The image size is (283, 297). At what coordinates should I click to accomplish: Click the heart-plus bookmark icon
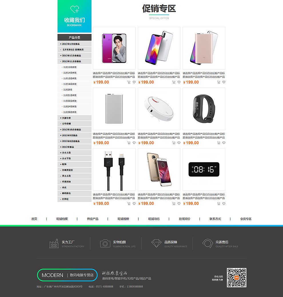(x=75, y=9)
